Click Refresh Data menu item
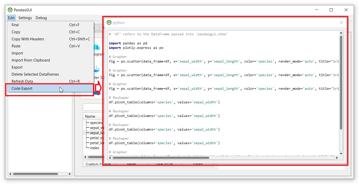 (22, 81)
